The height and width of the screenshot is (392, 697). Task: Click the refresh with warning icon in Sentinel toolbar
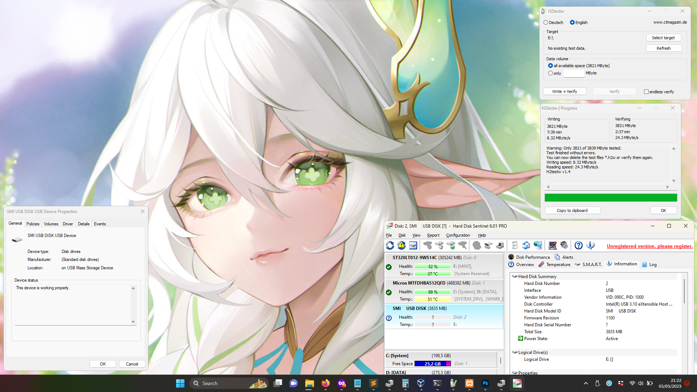[402, 246]
